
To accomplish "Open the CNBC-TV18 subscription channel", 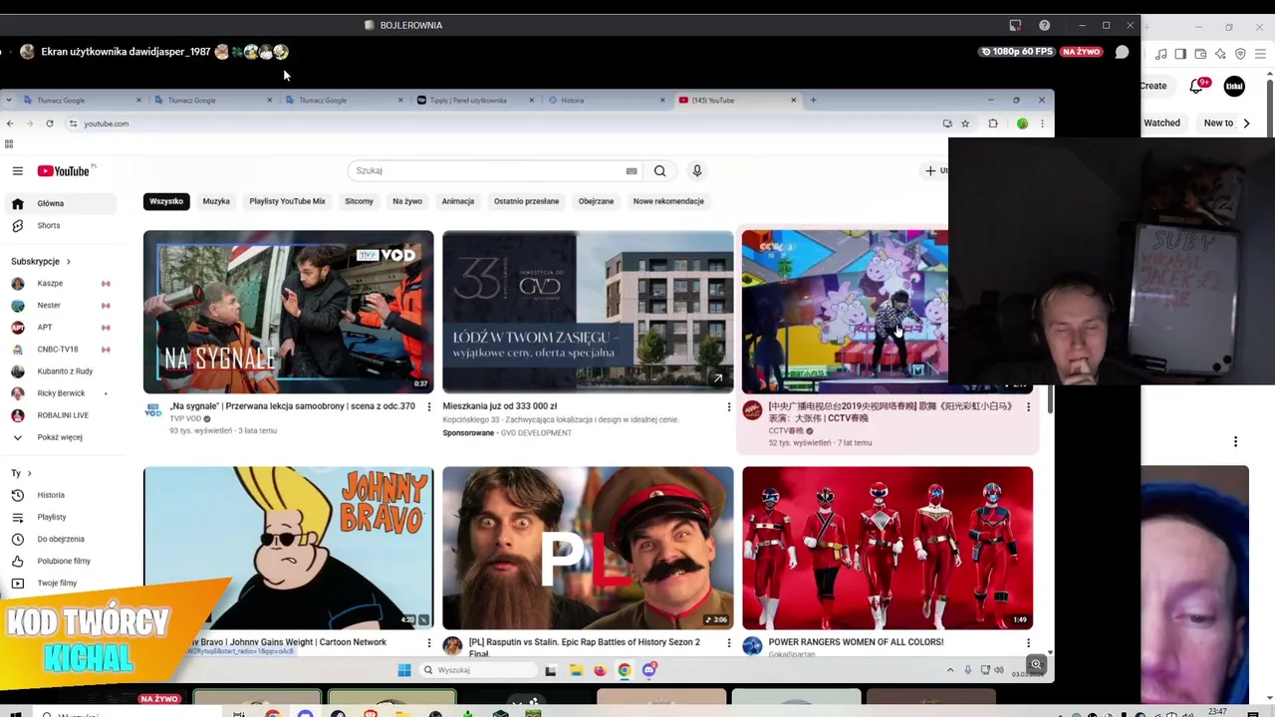I will click(60, 349).
